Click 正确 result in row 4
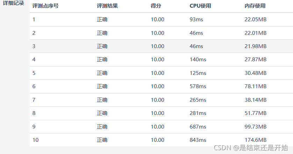Screen dimensions: 293x154 [102, 60]
